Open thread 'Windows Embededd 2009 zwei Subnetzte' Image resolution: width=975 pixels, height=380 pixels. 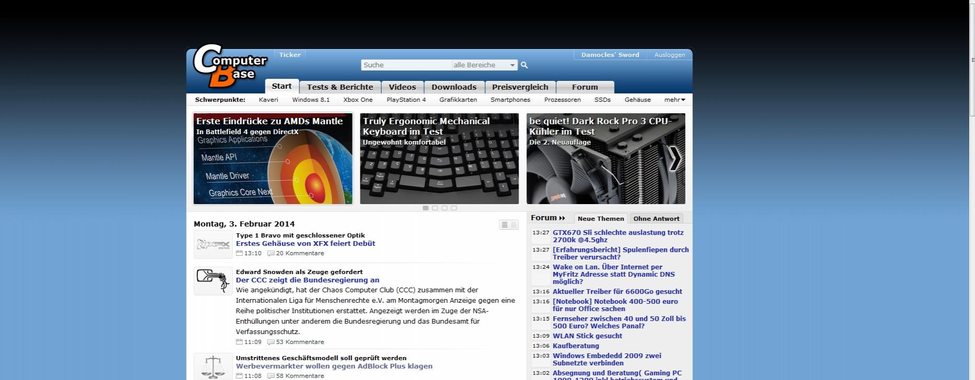coord(607,359)
